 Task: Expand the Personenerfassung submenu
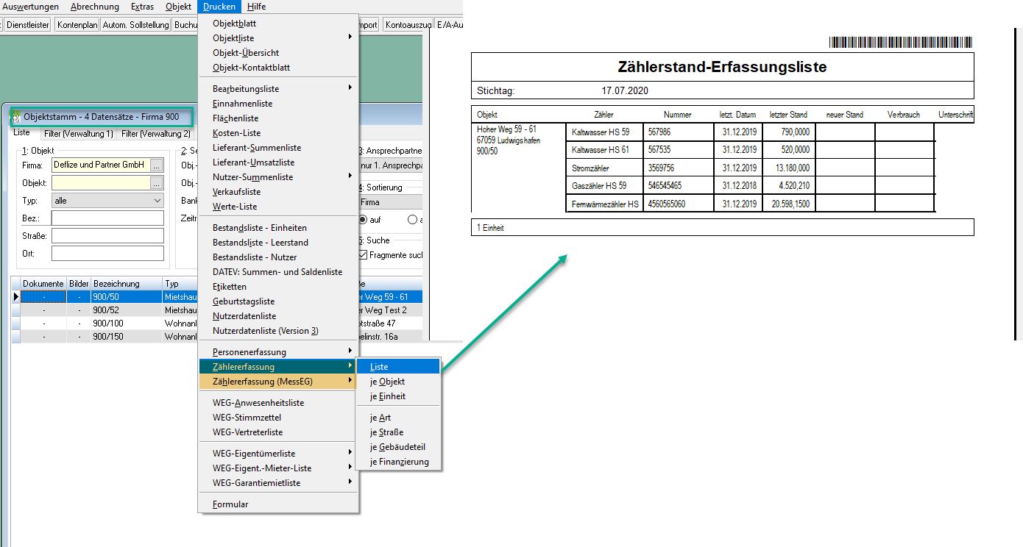278,352
